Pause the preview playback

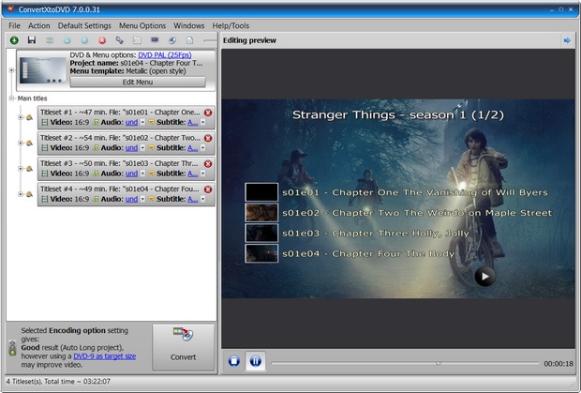tap(256, 361)
